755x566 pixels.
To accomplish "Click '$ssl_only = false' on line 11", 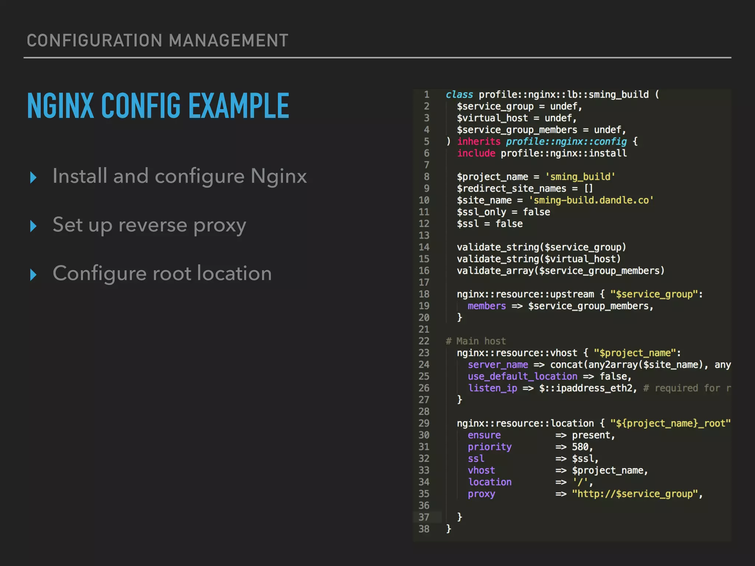I will point(503,212).
